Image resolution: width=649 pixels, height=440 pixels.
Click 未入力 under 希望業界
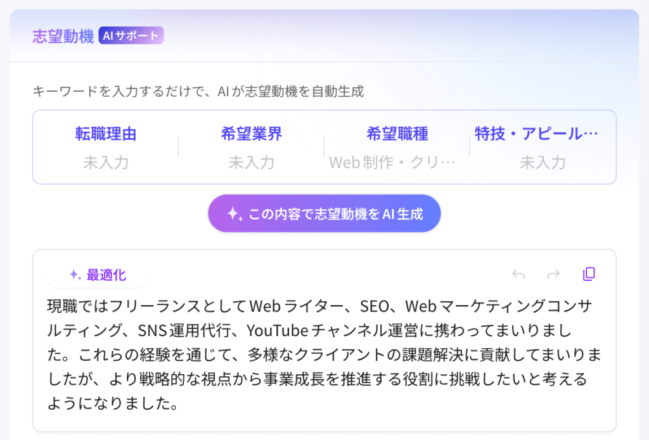(252, 163)
